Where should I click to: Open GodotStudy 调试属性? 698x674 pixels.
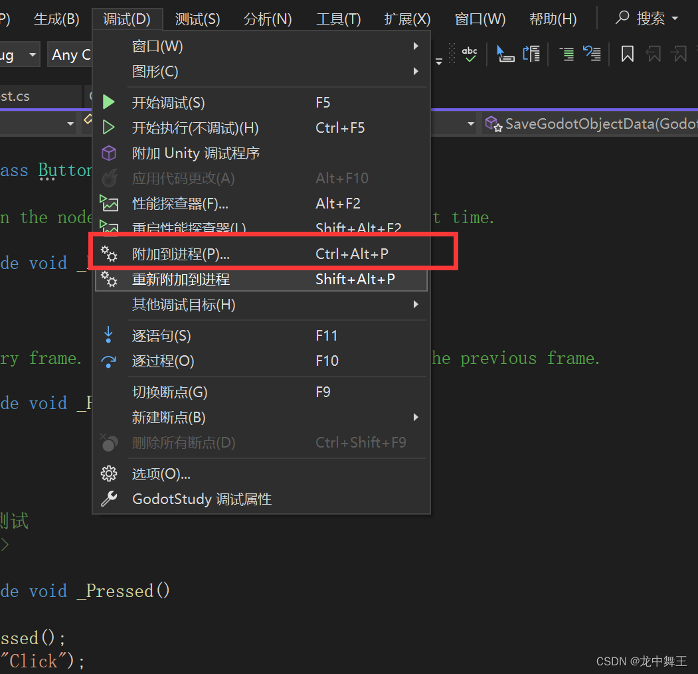pos(261,499)
